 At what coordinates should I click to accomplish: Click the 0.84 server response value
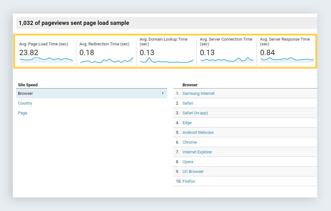[267, 53]
